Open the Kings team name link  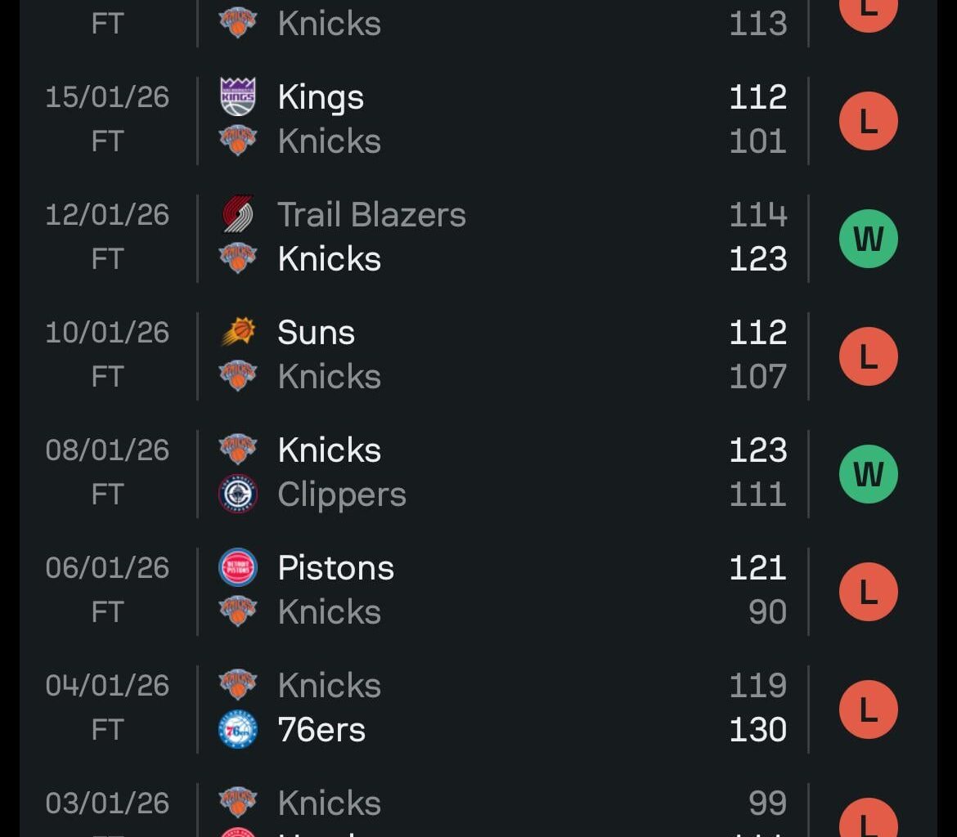(x=321, y=97)
